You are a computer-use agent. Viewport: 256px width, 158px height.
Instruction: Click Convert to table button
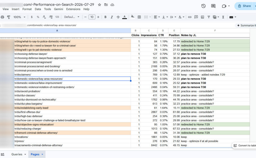point(245,145)
